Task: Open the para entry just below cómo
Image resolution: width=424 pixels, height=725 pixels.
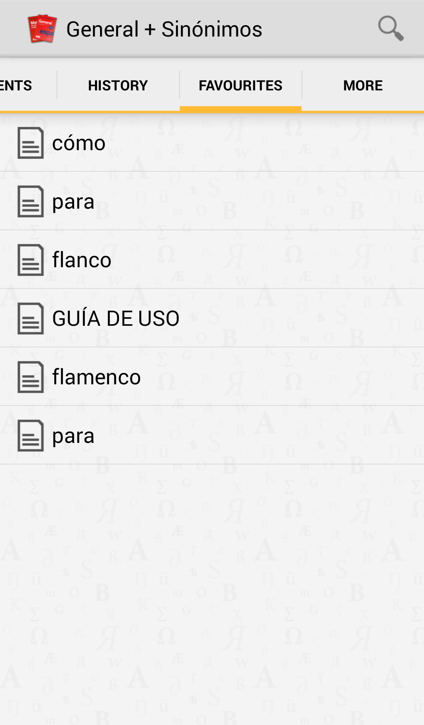Action: pos(73,201)
